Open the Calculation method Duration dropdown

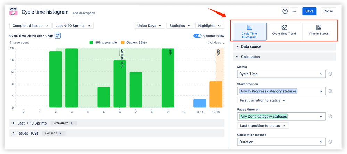click(281, 142)
